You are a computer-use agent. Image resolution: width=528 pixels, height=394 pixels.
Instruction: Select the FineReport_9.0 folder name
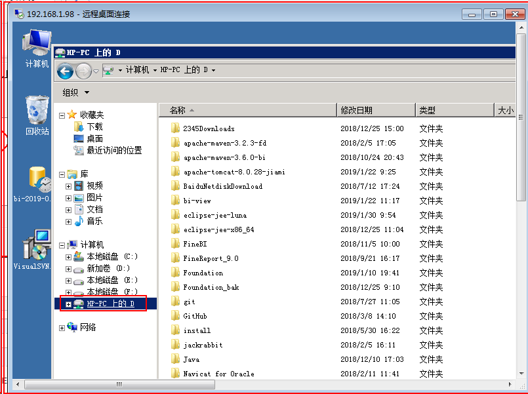pos(211,258)
